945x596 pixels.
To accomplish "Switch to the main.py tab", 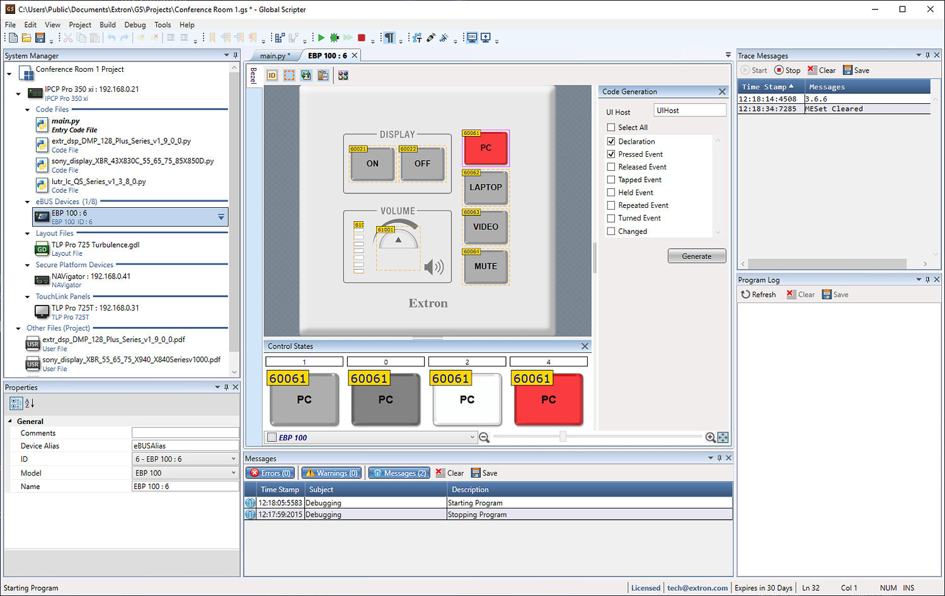I will pyautogui.click(x=275, y=55).
